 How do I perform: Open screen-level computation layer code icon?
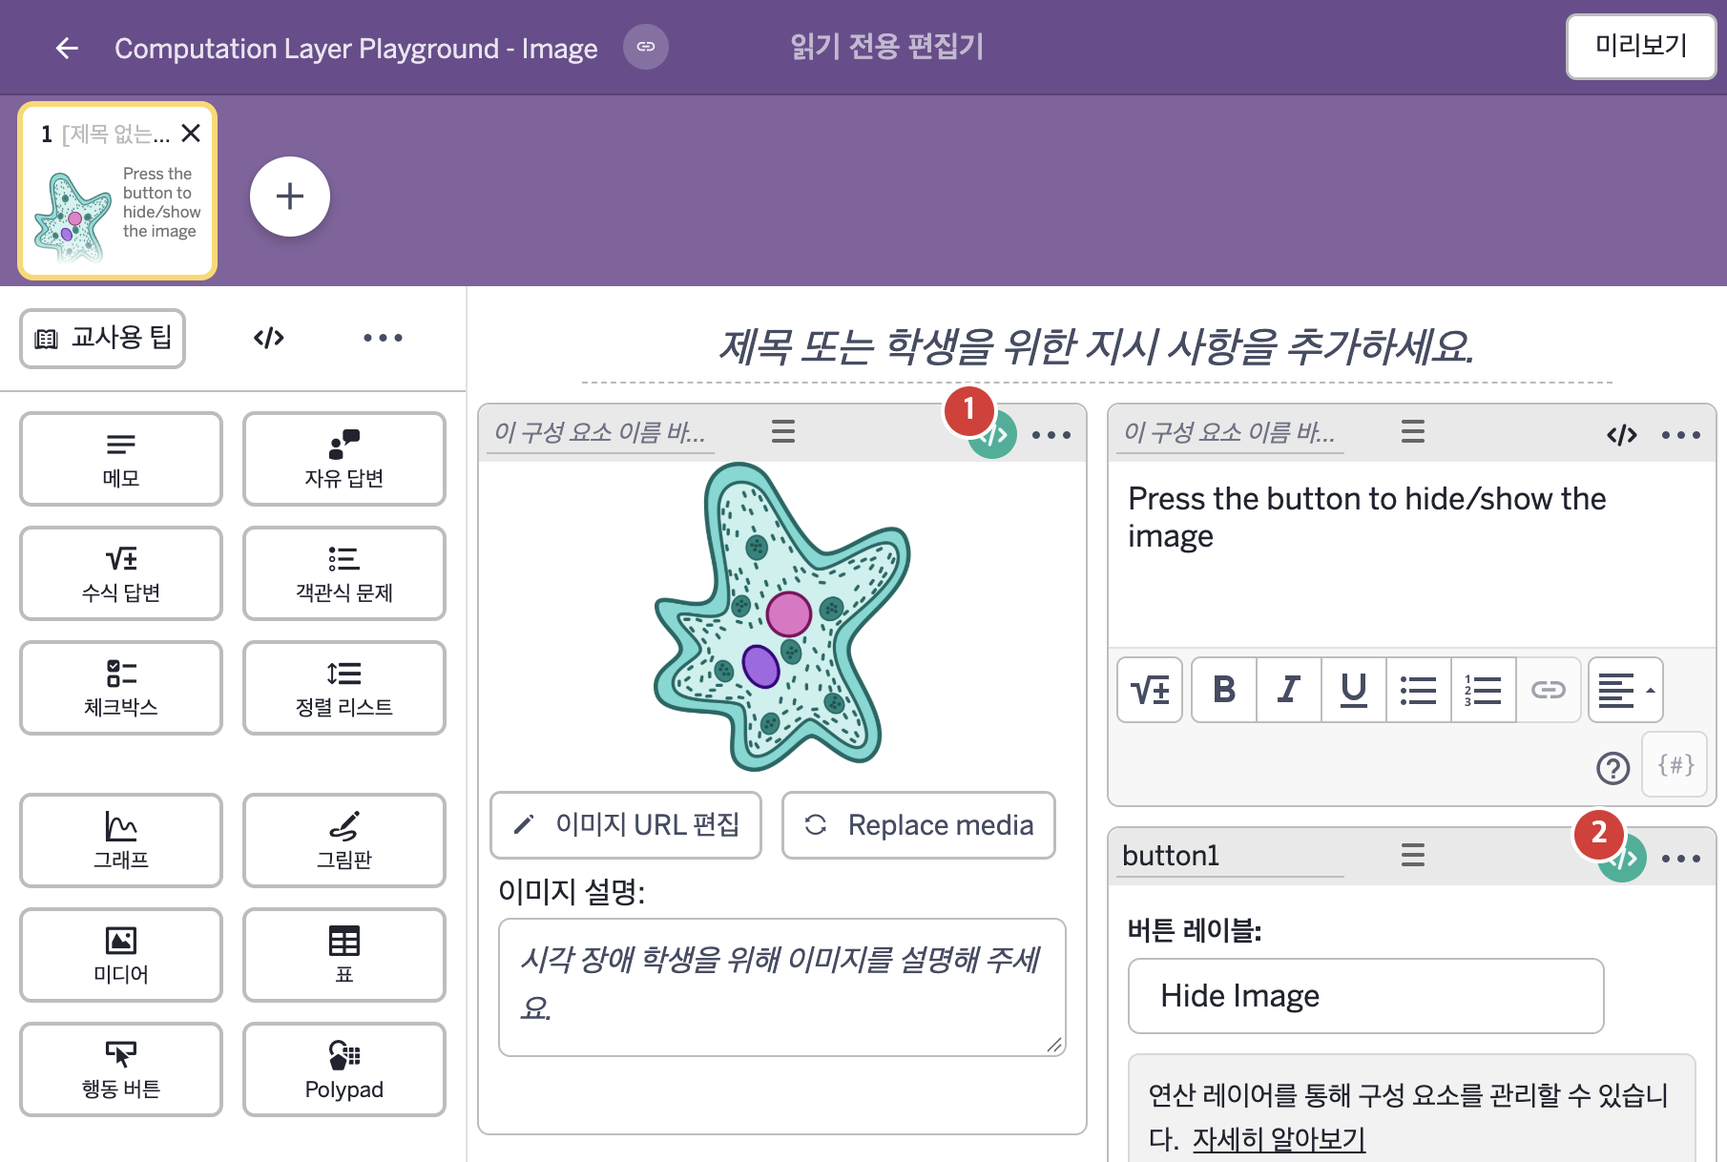point(269,338)
